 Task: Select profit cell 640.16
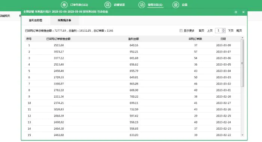click(134, 45)
